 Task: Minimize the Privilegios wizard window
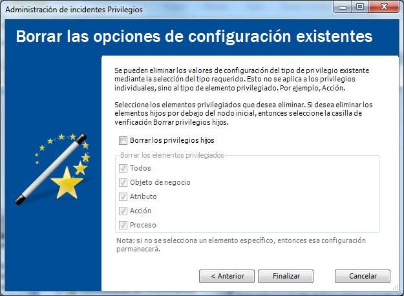(343, 7)
